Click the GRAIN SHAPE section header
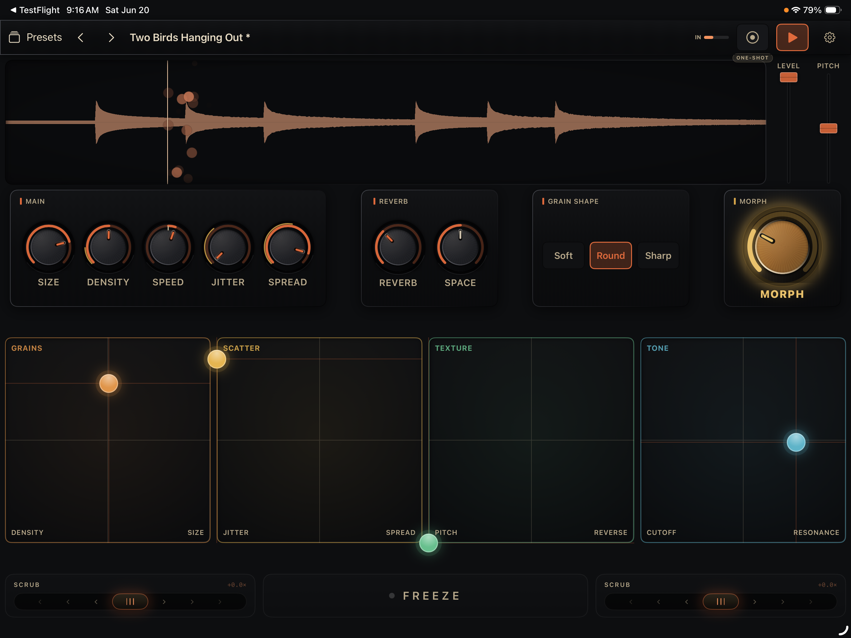851x638 pixels. coord(573,201)
